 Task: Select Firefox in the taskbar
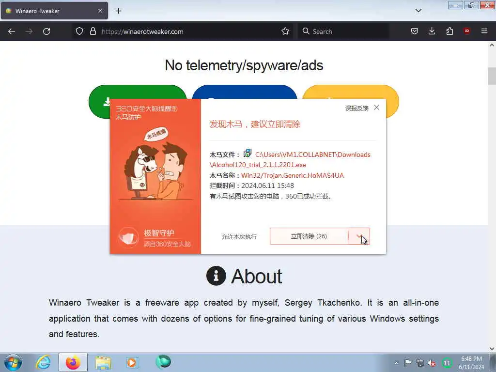[x=73, y=362]
